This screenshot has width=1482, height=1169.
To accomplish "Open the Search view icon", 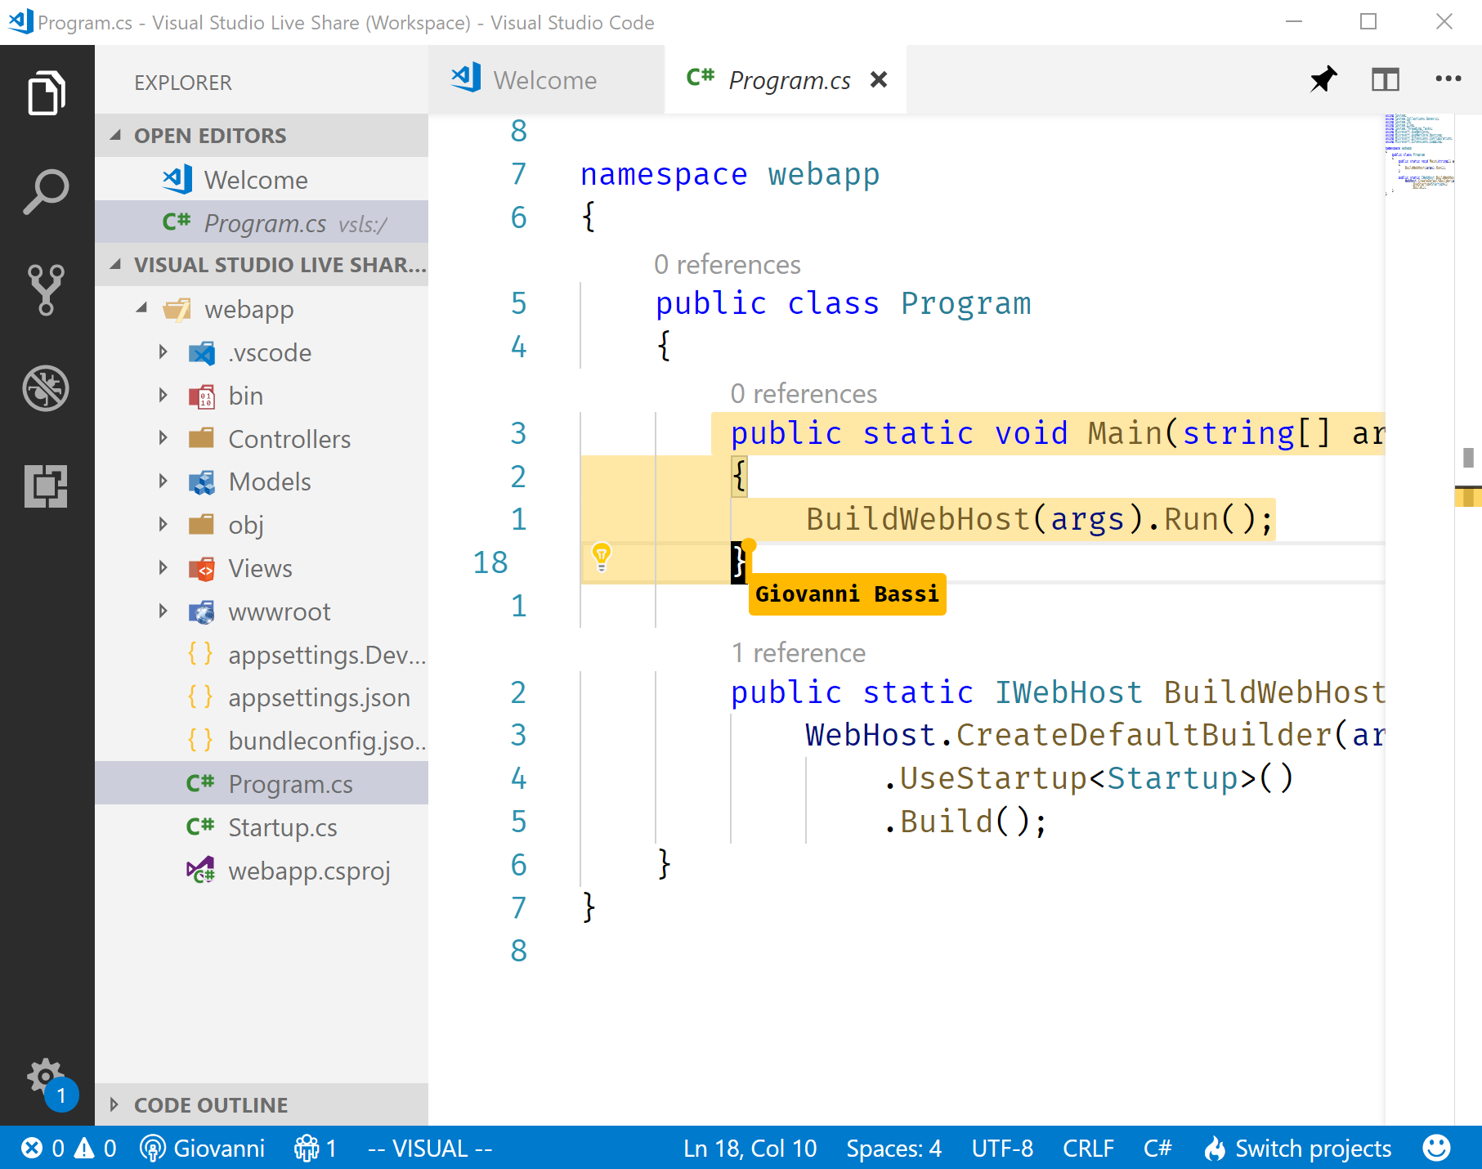I will click(x=47, y=192).
